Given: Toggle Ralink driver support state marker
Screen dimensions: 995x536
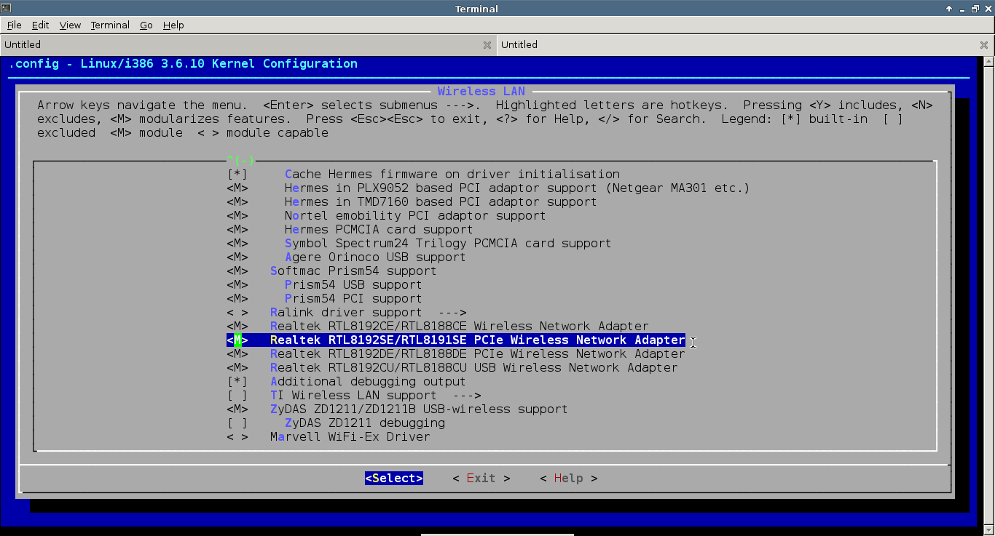Looking at the screenshot, I should pyautogui.click(x=237, y=312).
